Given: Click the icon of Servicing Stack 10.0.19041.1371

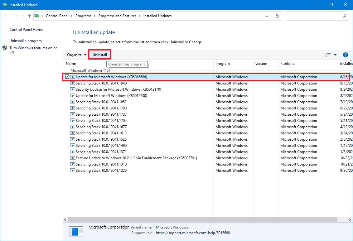Looking at the screenshot, I should click(72, 152).
